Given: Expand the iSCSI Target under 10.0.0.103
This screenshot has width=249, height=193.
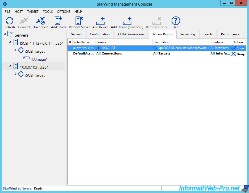Looking at the screenshot, I should click(15, 74).
